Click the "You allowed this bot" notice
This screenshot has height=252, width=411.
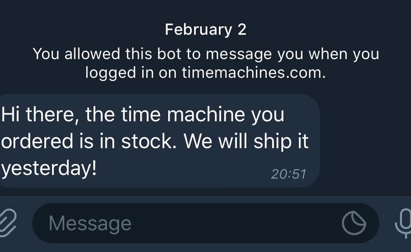(x=205, y=63)
